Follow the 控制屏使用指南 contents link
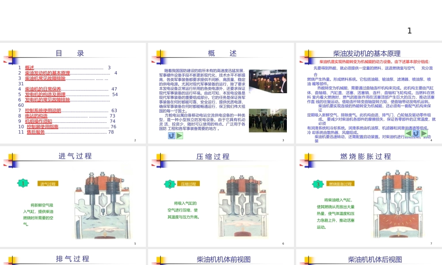The width and height of the screenshot is (442, 265). 42,127
